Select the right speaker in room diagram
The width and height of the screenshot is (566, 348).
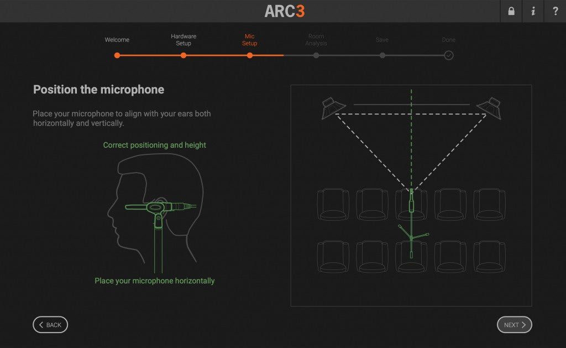pos(489,107)
